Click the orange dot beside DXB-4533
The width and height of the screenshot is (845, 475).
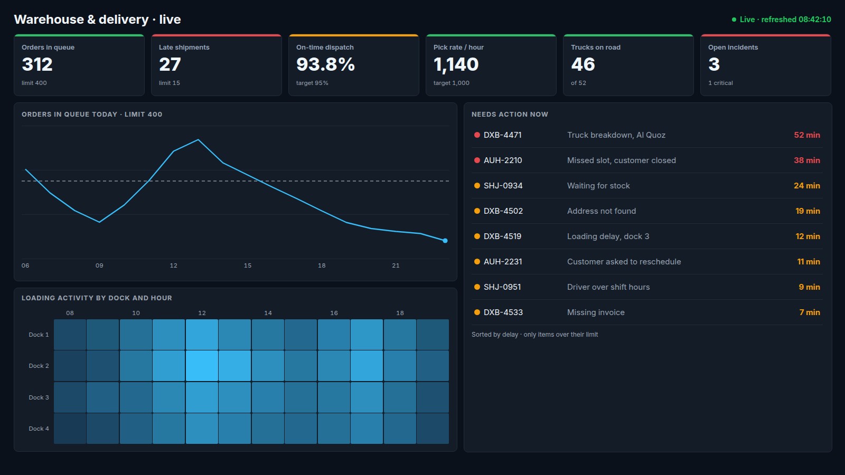coord(477,312)
